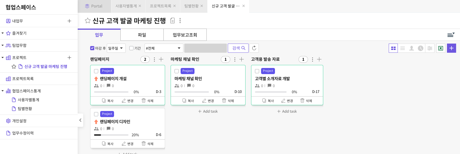Star the project title as favorite

[x=88, y=21]
